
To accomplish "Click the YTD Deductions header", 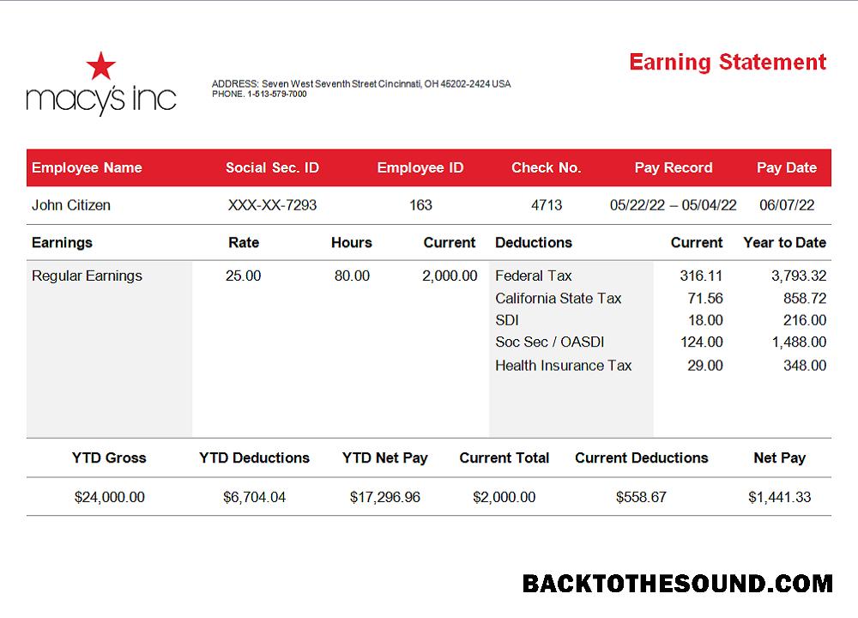I will click(x=254, y=458).
